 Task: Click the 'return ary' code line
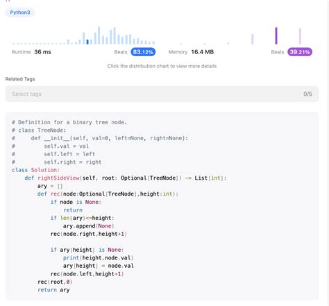(53, 290)
